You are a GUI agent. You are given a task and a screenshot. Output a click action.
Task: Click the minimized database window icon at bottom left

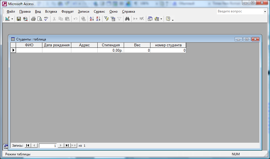[6, 147]
